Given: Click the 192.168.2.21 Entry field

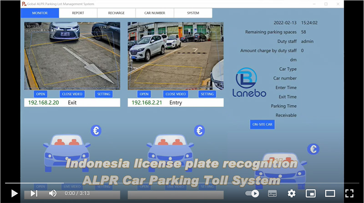Looking at the screenshot, I should (176, 103).
